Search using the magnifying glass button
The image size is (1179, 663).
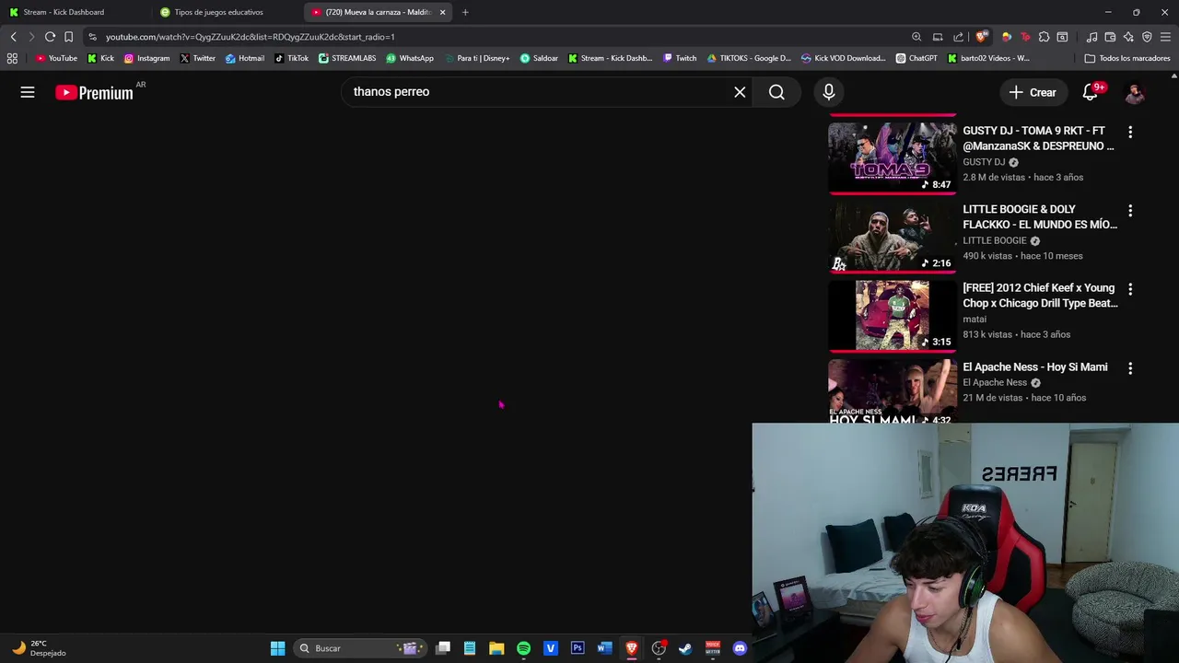(x=776, y=92)
